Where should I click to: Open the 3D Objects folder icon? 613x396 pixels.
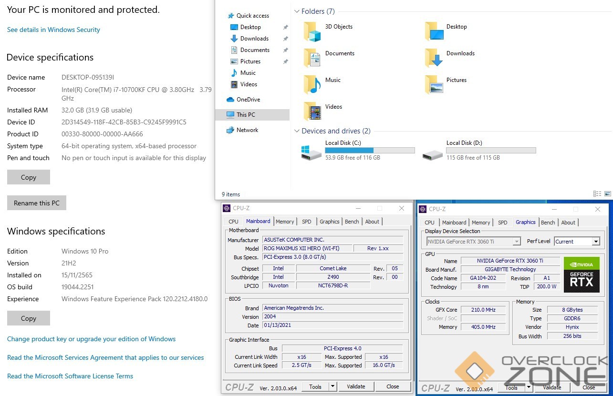[x=312, y=32]
